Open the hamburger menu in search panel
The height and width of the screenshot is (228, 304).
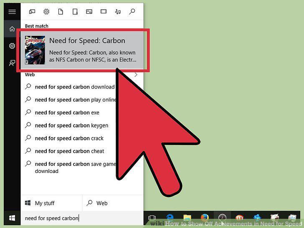pos(12,12)
